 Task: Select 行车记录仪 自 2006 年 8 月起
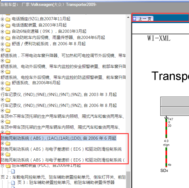pos(59,105)
